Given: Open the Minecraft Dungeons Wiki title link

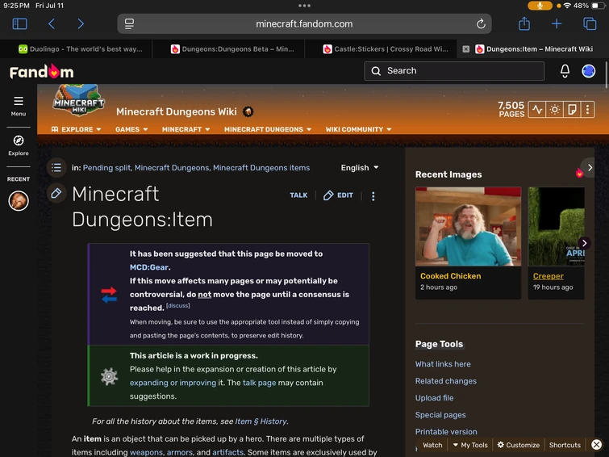Looking at the screenshot, I should coord(177,111).
